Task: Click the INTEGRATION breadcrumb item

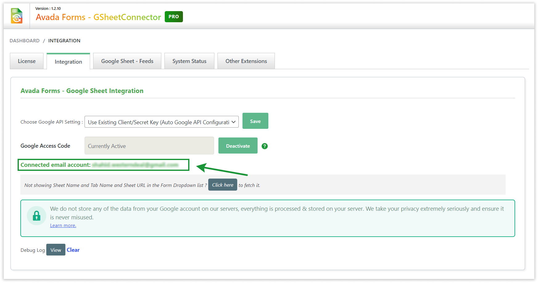Action: click(x=64, y=41)
